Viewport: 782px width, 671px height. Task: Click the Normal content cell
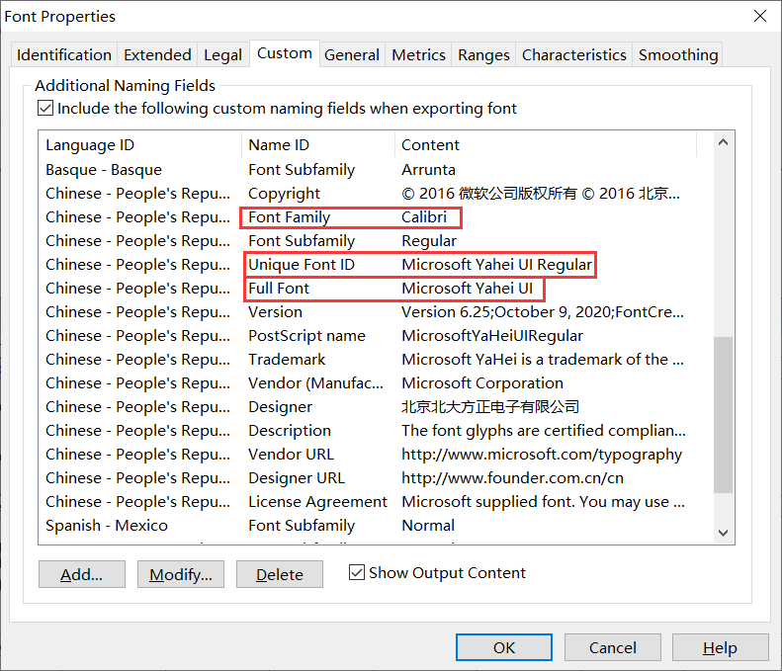coord(428,525)
